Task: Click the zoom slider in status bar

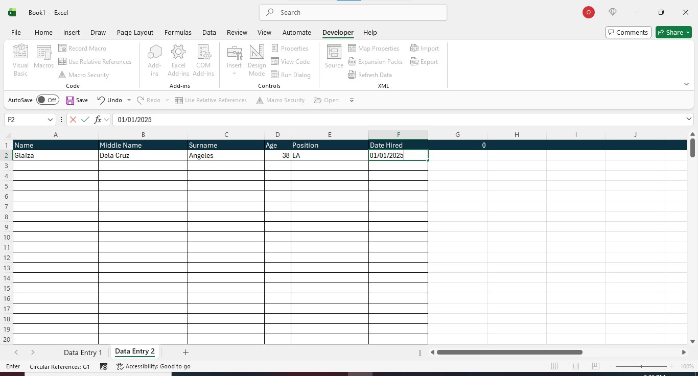Action: (641, 366)
